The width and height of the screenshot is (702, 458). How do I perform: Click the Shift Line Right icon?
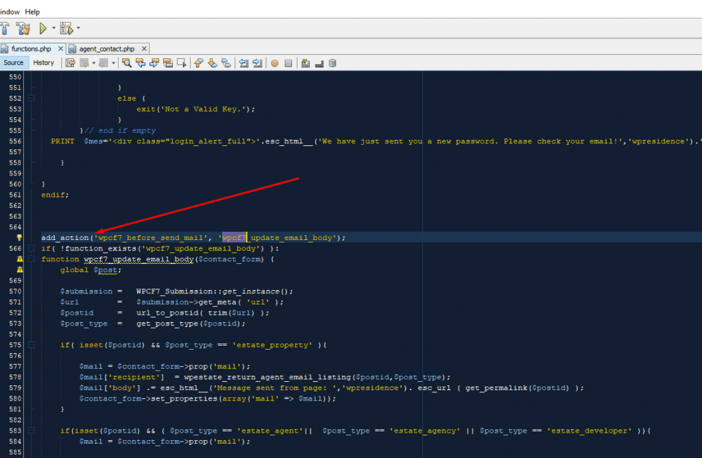pyautogui.click(x=258, y=63)
